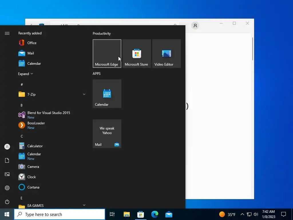Open the Microsoft Store tile

137,54
